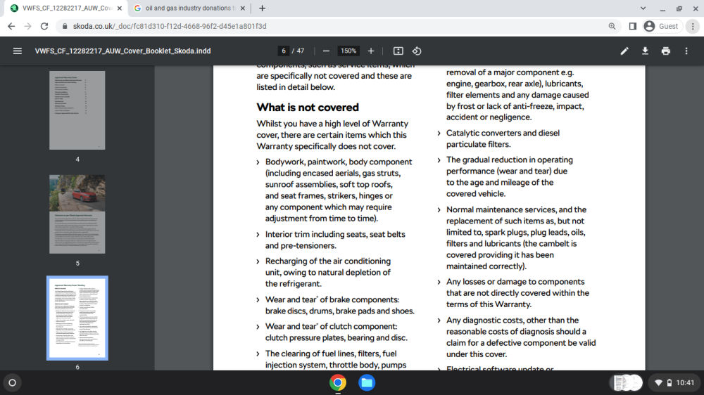Open the annotate pencil tool
Screen dimensions: 704x395
[x=624, y=51]
